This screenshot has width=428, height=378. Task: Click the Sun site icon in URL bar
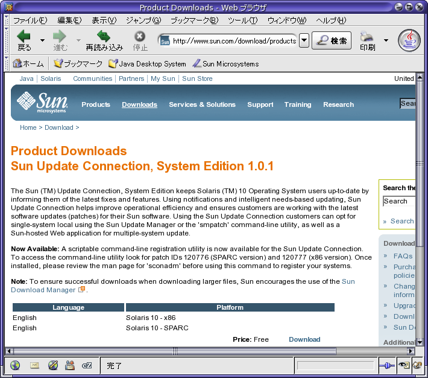(x=165, y=41)
